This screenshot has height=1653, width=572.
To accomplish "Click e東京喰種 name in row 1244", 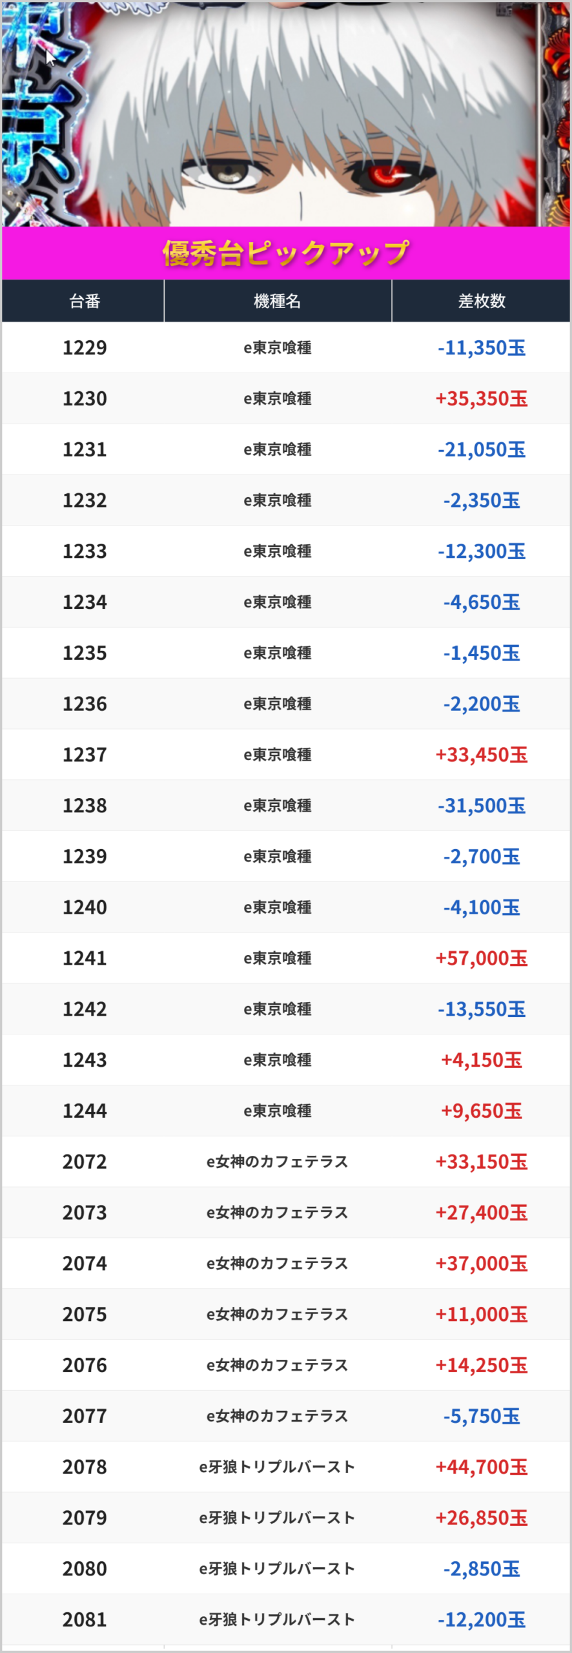I will [278, 1111].
